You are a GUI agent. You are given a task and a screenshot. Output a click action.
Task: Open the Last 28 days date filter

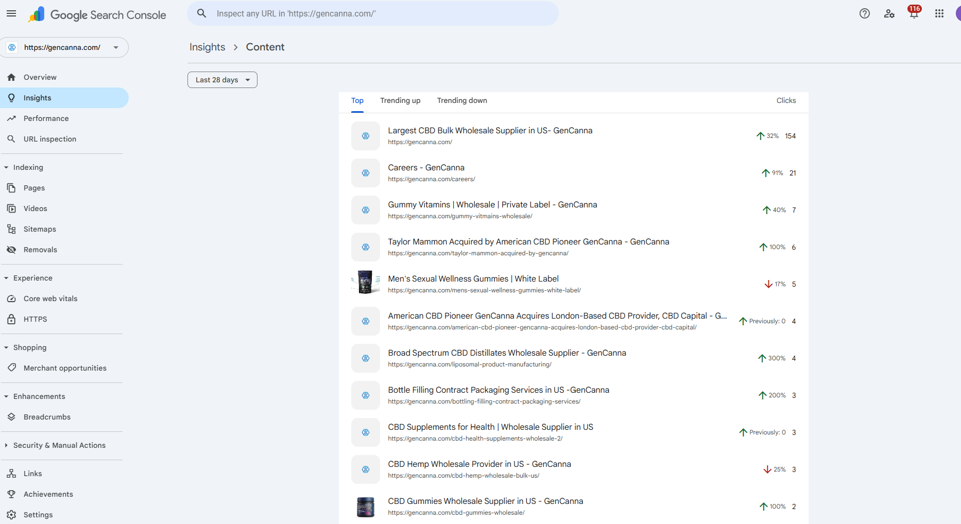click(x=222, y=80)
